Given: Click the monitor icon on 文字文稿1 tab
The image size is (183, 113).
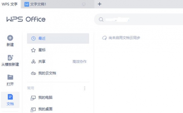Looking at the screenshot, I should [84, 4].
